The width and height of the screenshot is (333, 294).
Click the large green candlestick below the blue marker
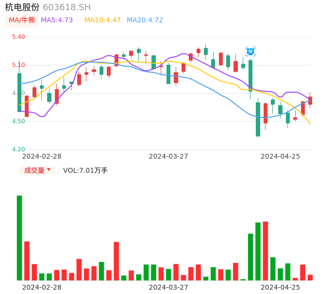tap(250, 75)
